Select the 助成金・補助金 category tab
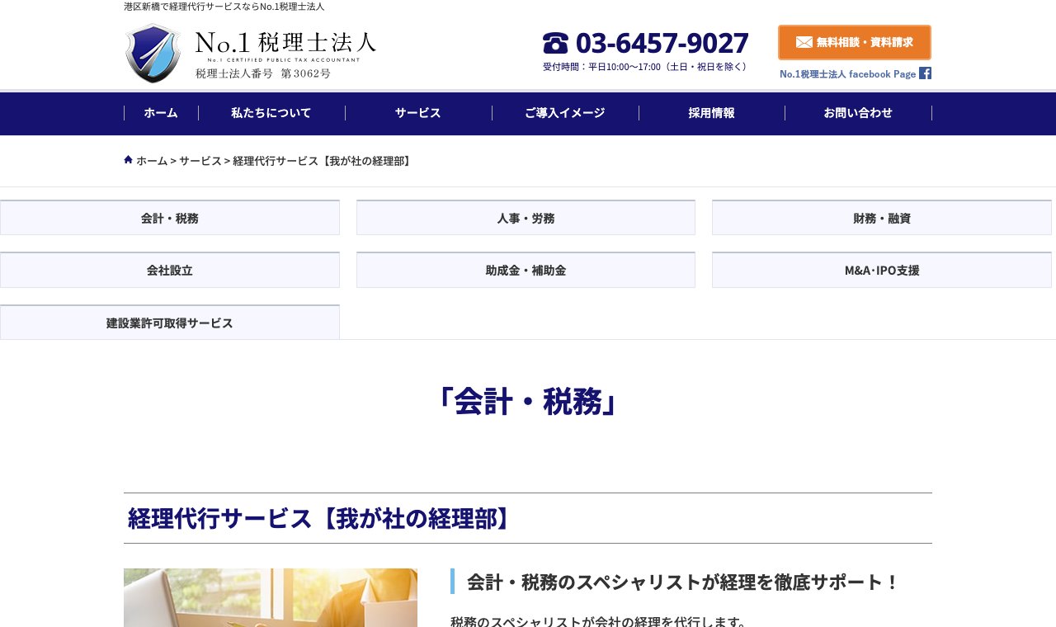The height and width of the screenshot is (627, 1056). click(x=526, y=270)
